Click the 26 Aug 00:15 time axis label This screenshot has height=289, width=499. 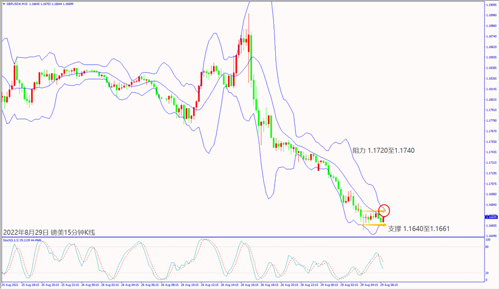92,285
